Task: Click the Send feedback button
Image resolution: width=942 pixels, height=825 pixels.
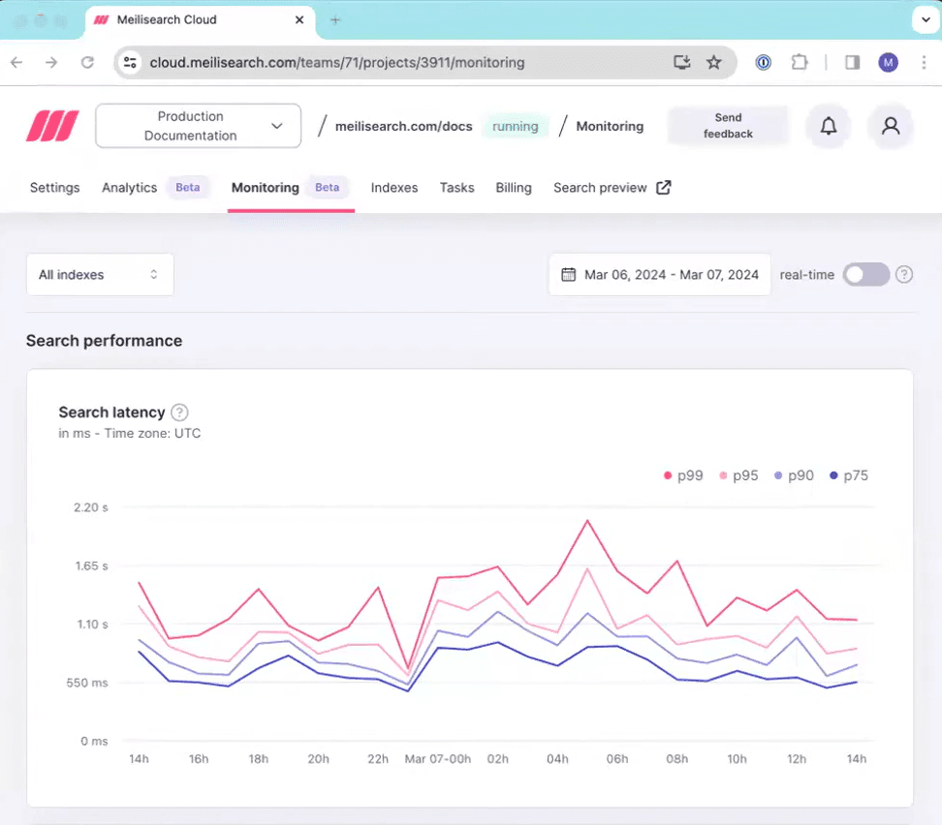Action: (728, 126)
